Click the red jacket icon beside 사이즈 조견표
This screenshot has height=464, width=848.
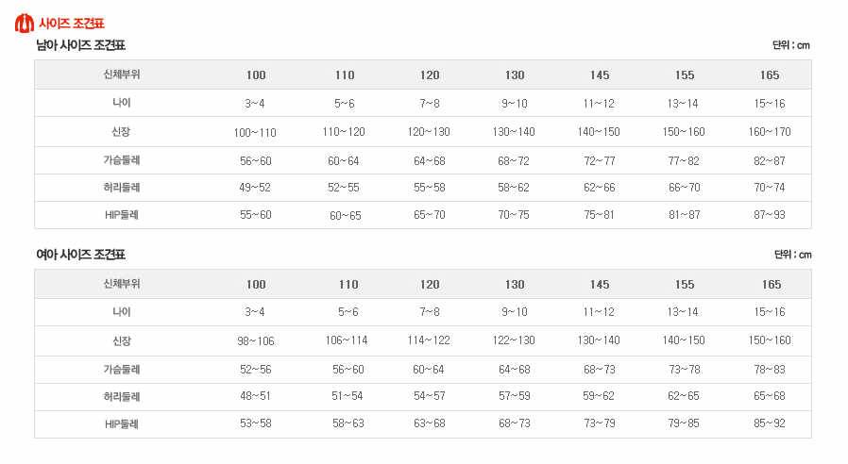pos(24,24)
